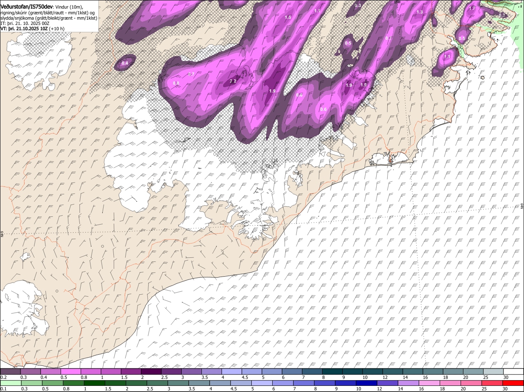Viewport: 524px width, 392px height.
Task: Click the lower legend pink swatch from 18 to 20
Action: click(x=451, y=383)
